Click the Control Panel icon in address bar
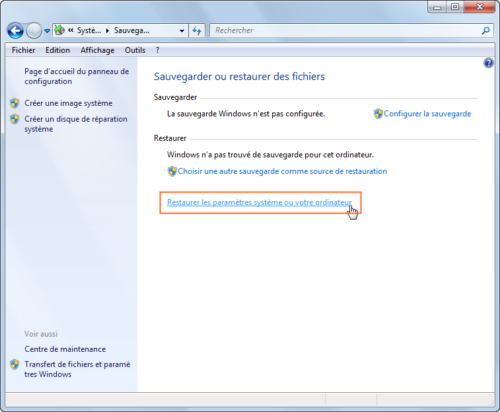500x412 pixels. (59, 30)
